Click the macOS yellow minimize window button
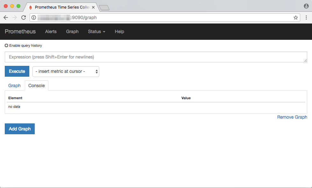The image size is (312, 188). point(12,6)
